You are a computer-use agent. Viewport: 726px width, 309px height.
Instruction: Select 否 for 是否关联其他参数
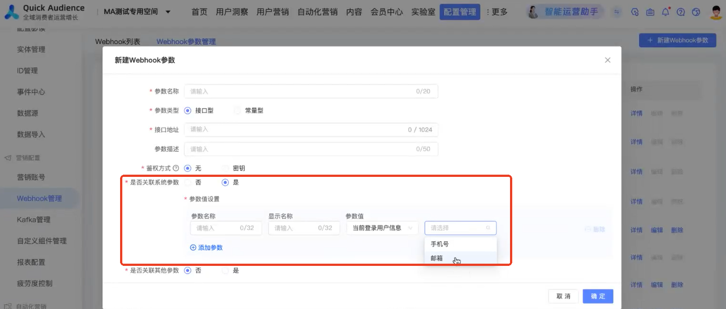(x=187, y=270)
